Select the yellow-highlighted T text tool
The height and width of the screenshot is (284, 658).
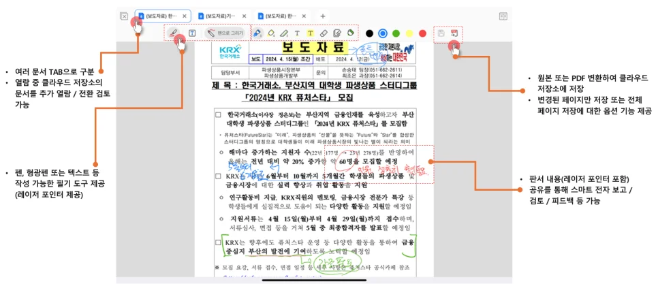(310, 33)
